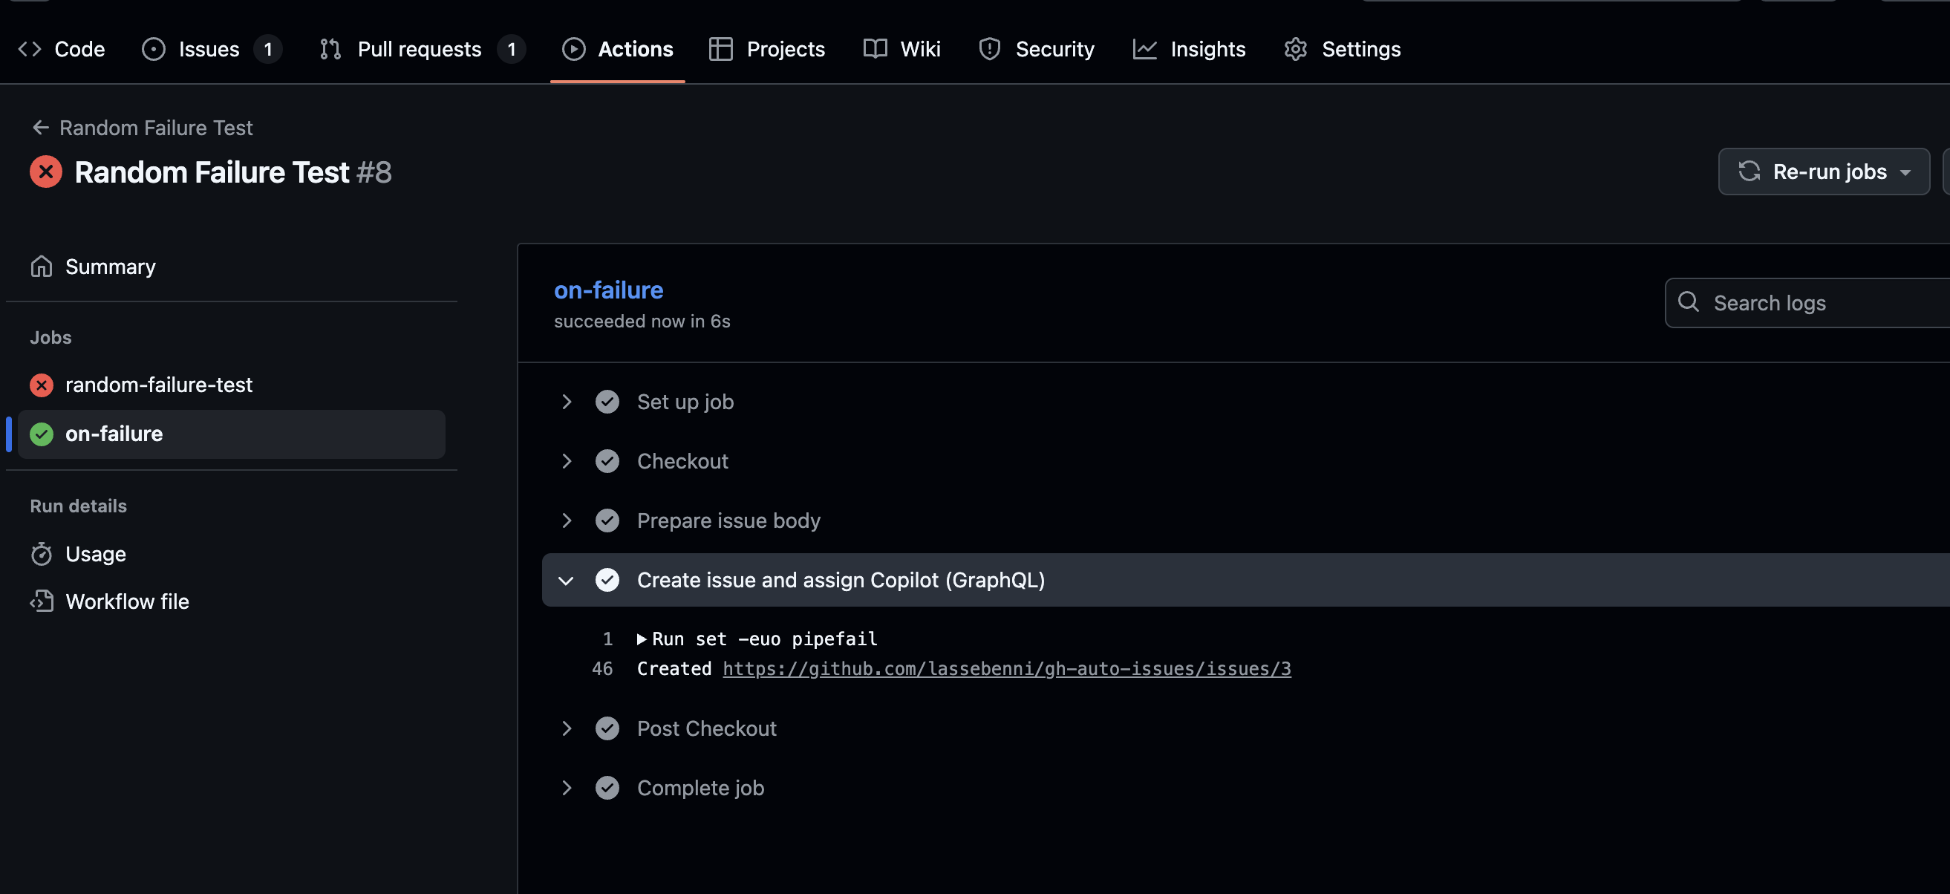This screenshot has width=1950, height=894.
Task: Click the Security shield icon
Action: (989, 49)
